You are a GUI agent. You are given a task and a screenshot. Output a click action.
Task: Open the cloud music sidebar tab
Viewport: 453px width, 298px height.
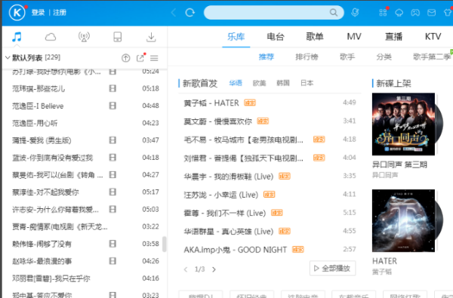[x=51, y=37]
